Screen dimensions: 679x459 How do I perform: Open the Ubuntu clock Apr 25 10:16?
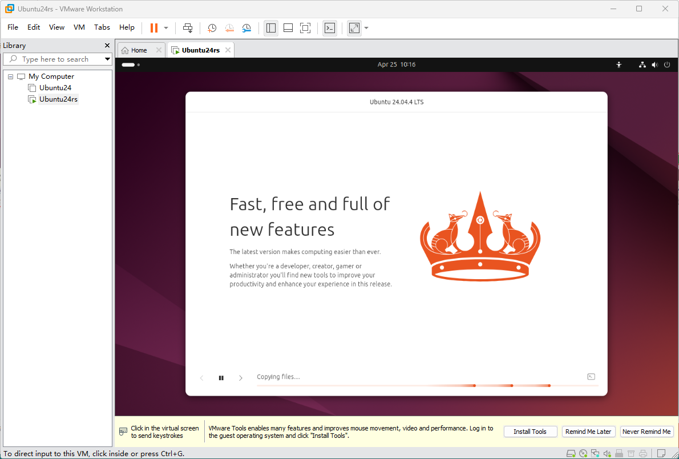pyautogui.click(x=396, y=65)
